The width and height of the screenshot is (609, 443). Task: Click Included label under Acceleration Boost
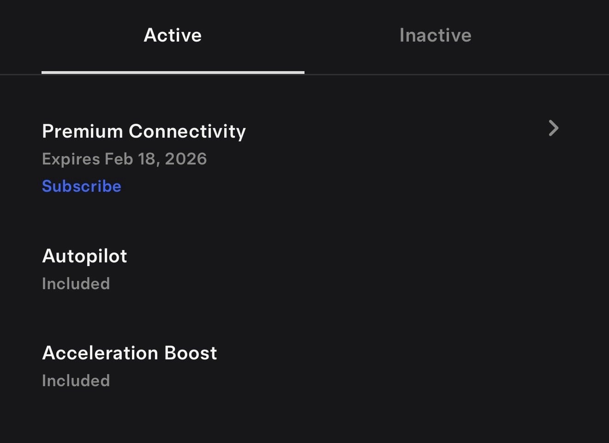76,381
